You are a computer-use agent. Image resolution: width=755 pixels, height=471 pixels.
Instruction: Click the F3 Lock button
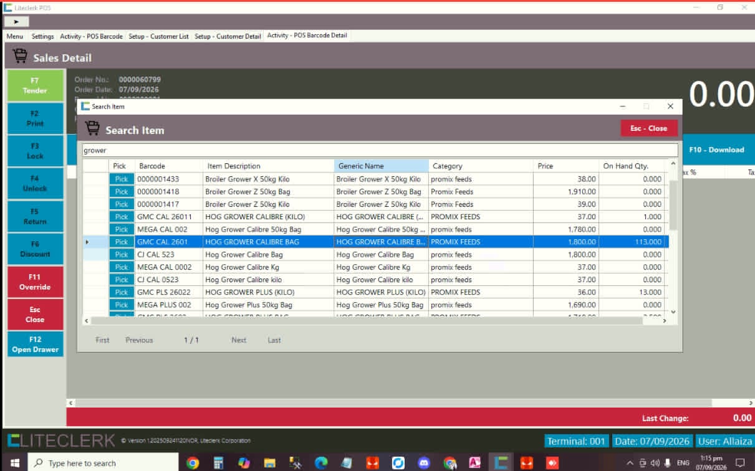coord(35,151)
